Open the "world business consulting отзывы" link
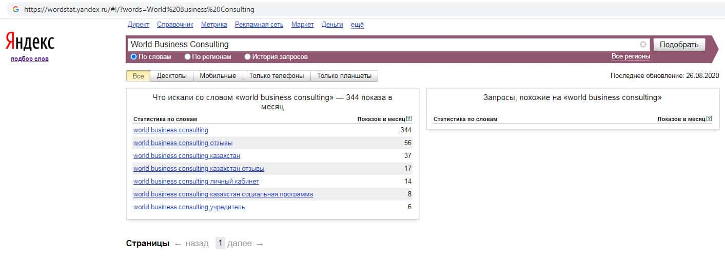This screenshot has width=725, height=260. click(x=183, y=143)
